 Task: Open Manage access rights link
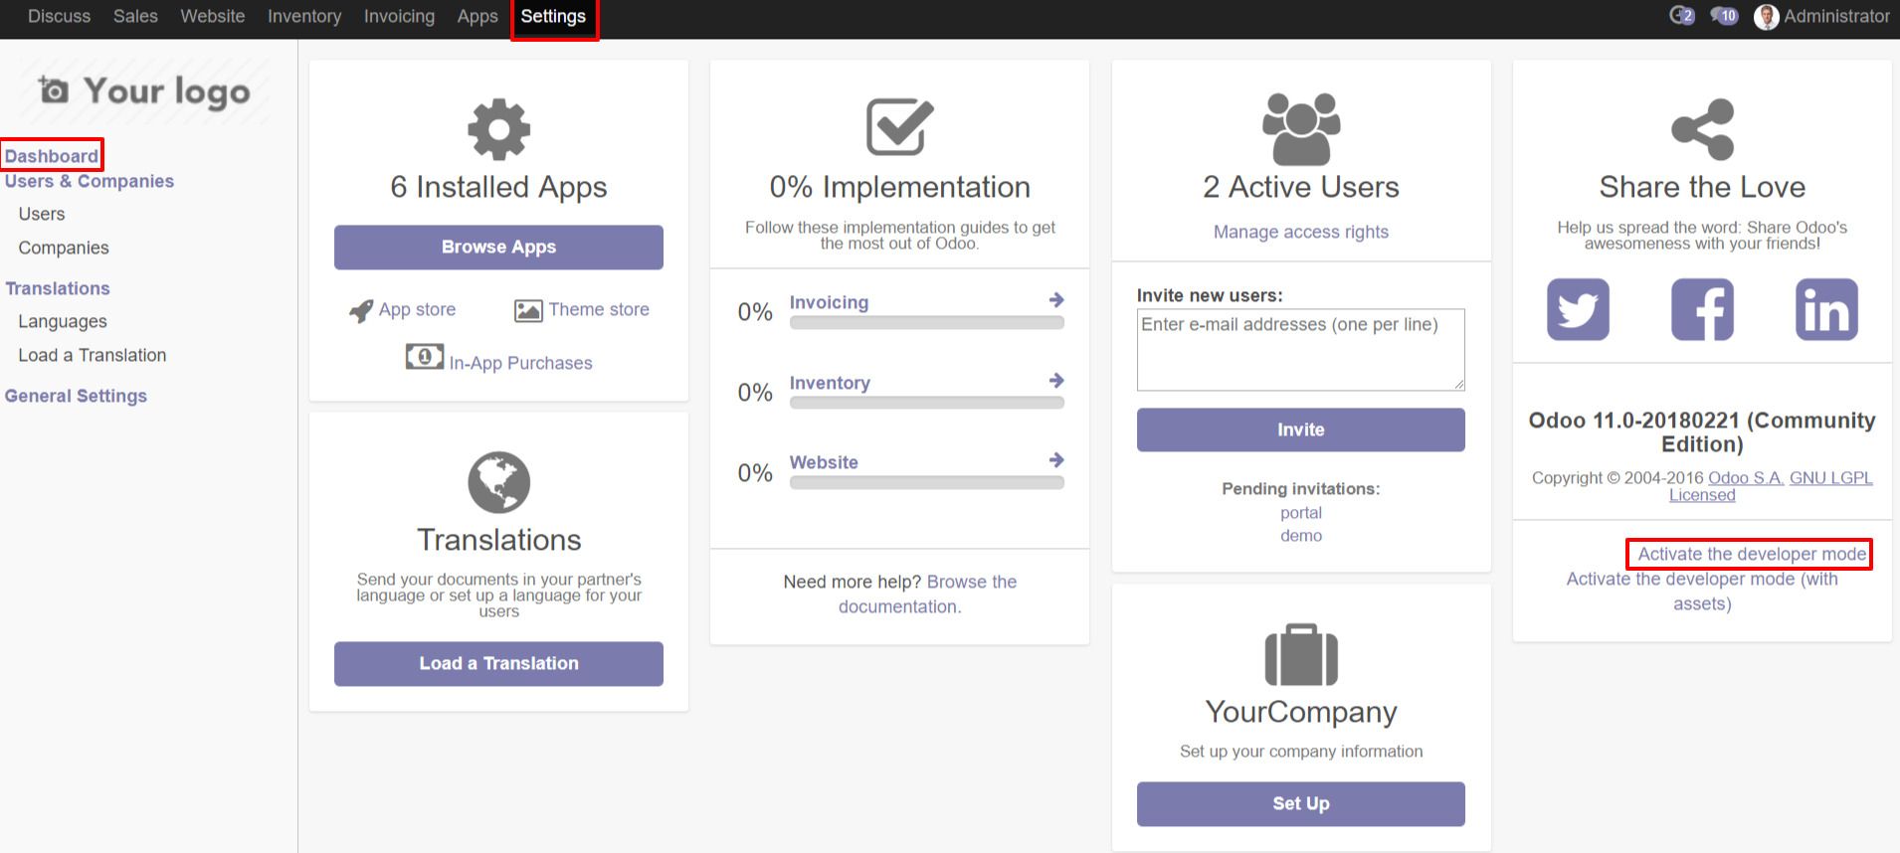1301,232
